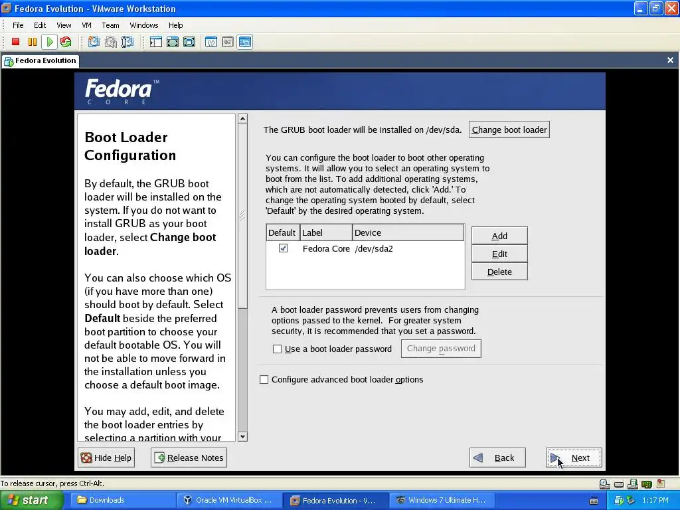Click the help panel scroll up arrow

click(242, 118)
